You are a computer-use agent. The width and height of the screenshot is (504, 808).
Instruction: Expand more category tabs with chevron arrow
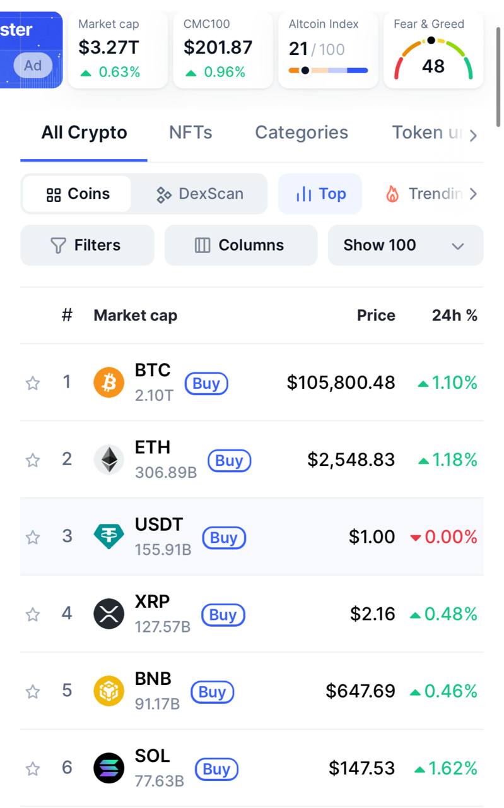click(x=473, y=135)
